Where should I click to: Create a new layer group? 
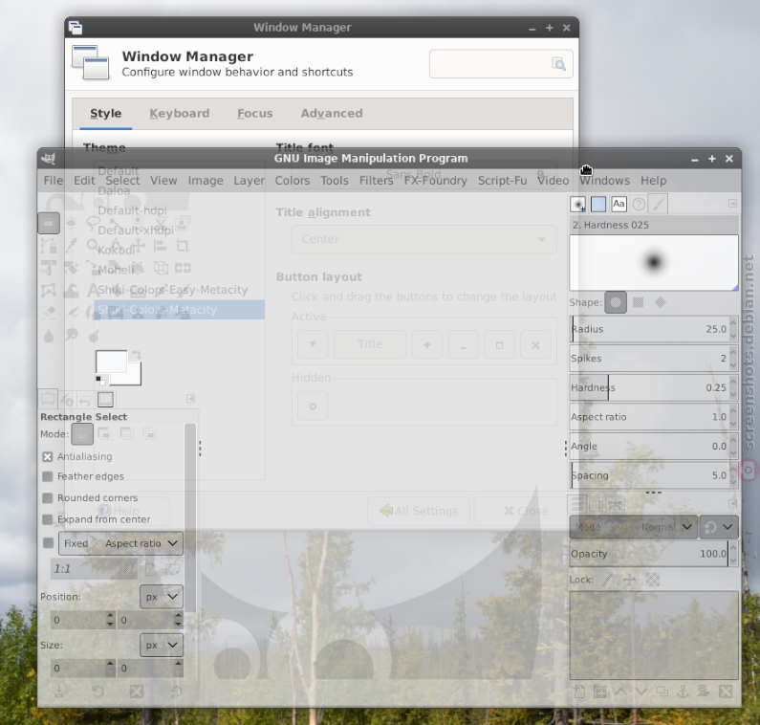pyautogui.click(x=600, y=692)
